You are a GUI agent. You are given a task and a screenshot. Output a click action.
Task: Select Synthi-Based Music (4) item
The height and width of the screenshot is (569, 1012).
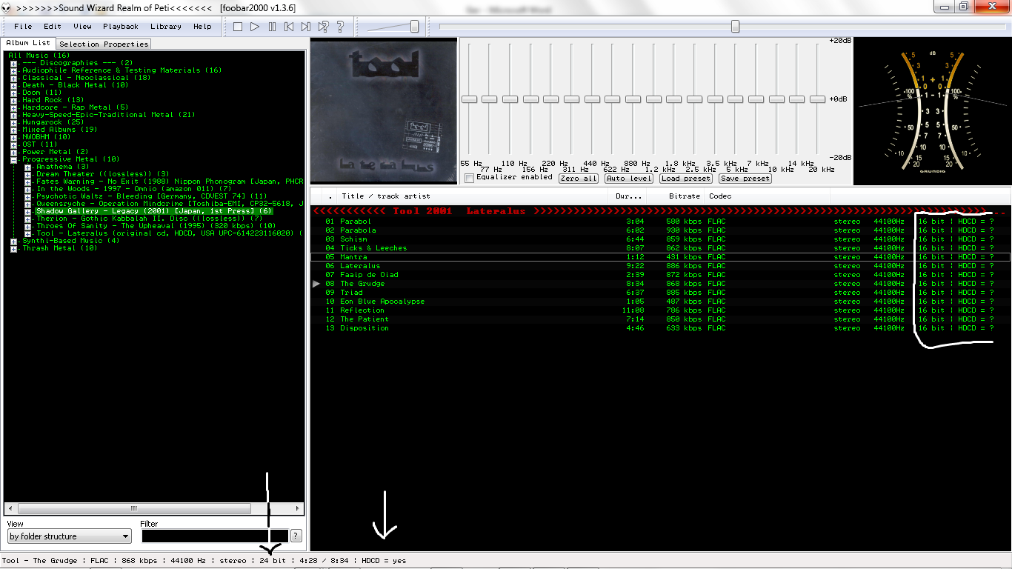[x=70, y=241]
